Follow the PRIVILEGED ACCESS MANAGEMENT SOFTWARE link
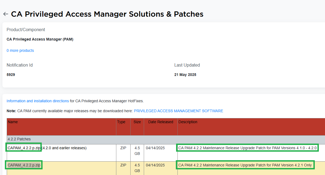The width and height of the screenshot is (325, 175). coord(178,111)
